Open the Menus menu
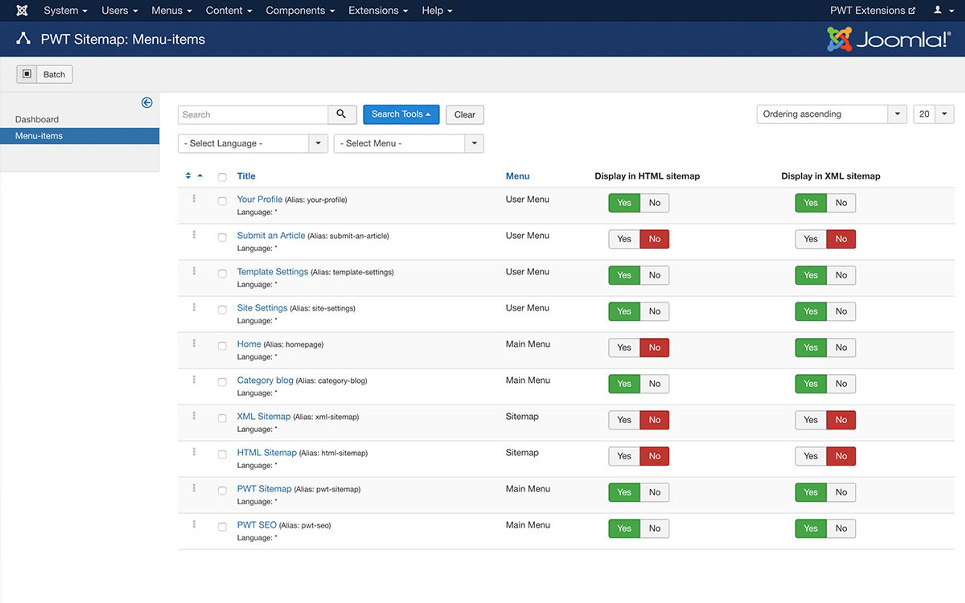 pyautogui.click(x=171, y=10)
